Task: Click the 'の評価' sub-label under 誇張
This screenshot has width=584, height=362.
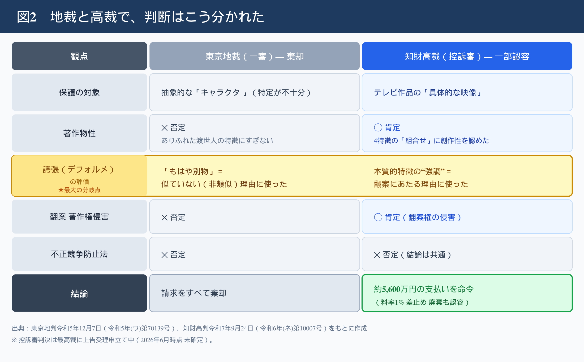Action: 79,182
